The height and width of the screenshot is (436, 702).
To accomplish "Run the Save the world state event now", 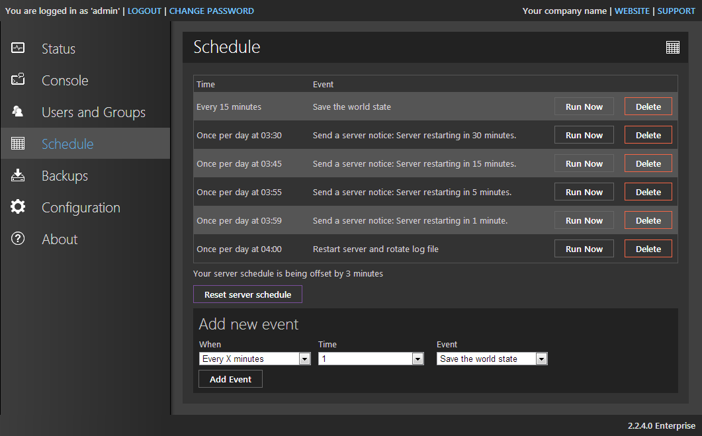I will [x=584, y=107].
